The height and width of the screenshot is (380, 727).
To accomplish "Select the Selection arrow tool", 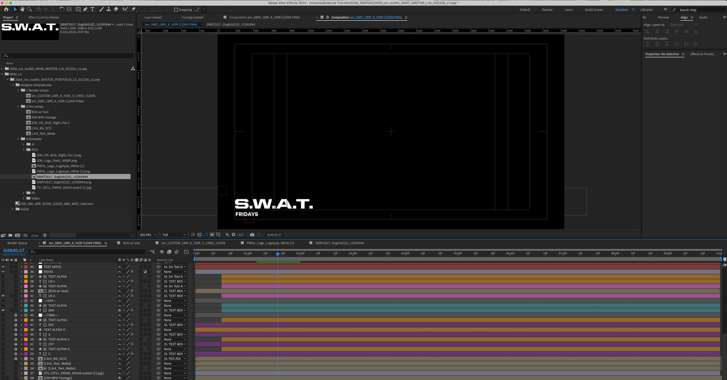I will (x=15, y=9).
